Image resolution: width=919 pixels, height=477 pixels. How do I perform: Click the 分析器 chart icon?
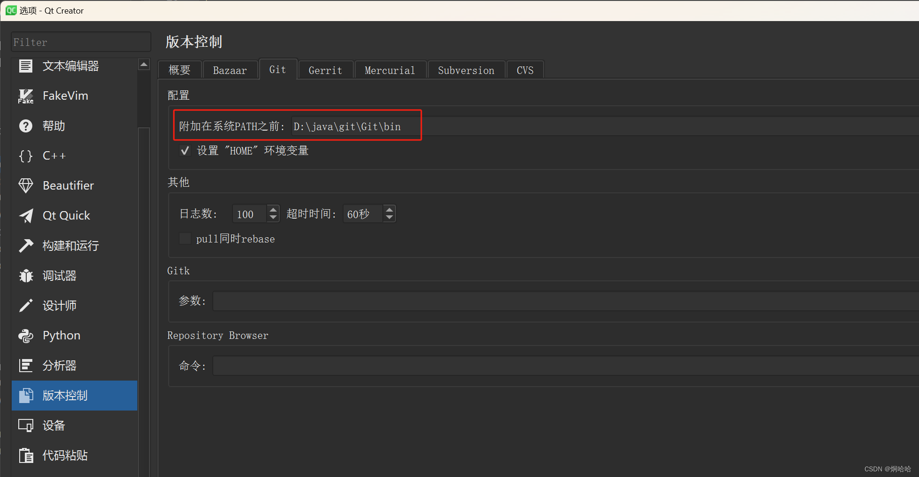click(x=26, y=366)
